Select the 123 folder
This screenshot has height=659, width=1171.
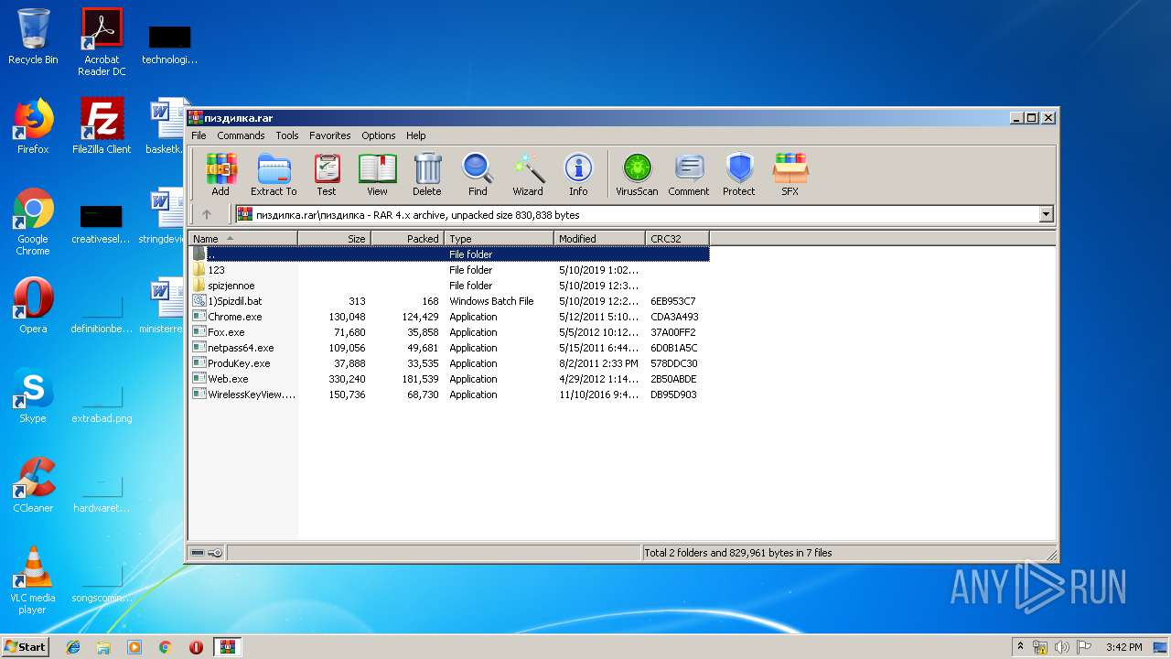[449, 270]
